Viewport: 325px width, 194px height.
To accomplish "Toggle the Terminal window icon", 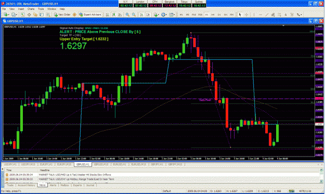I will pos(42,15).
